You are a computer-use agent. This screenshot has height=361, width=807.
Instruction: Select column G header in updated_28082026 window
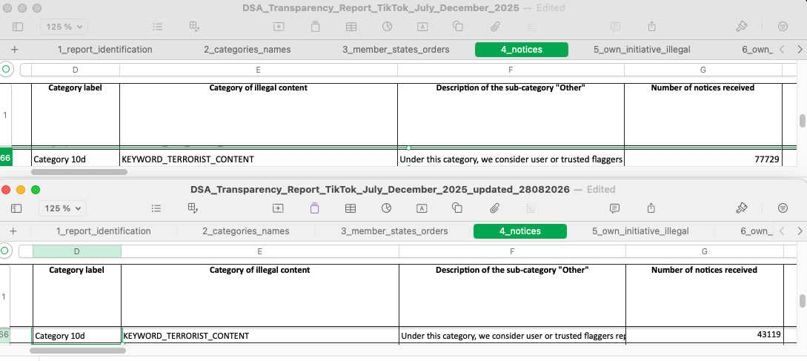(x=705, y=251)
